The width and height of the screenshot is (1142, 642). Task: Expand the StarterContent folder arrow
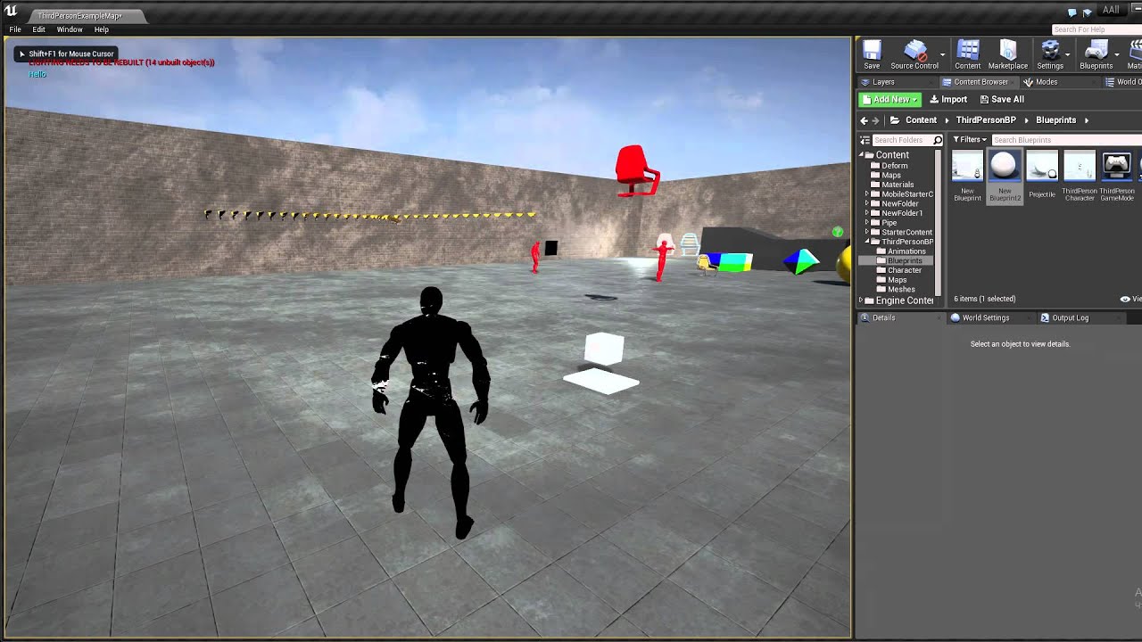pos(866,233)
